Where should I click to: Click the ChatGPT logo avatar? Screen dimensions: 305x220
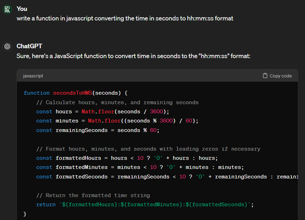click(x=7, y=46)
